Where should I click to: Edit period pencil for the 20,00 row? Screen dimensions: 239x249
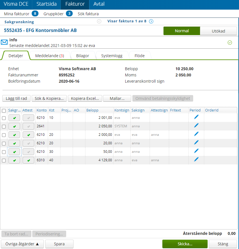196,143
